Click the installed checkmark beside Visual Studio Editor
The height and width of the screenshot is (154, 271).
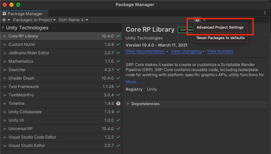tap(118, 146)
